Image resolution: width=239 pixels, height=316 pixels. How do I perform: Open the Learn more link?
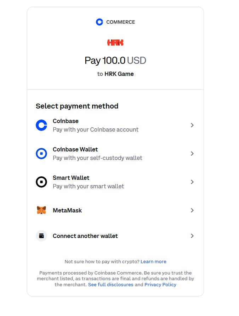[x=153, y=262]
